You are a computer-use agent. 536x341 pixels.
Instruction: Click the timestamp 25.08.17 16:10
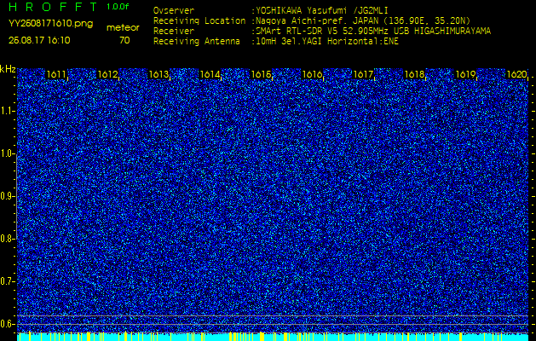pyautogui.click(x=39, y=40)
